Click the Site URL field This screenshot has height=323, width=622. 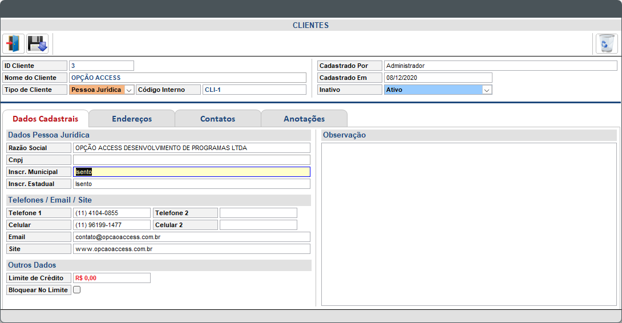(192, 249)
